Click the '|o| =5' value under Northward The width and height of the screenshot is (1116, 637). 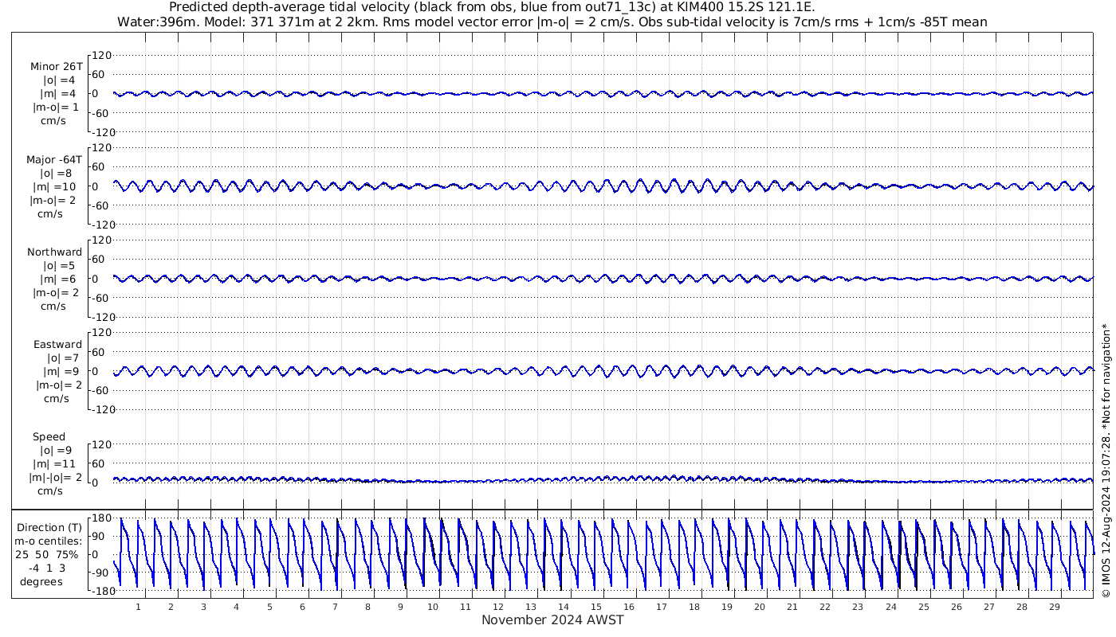tap(59, 266)
